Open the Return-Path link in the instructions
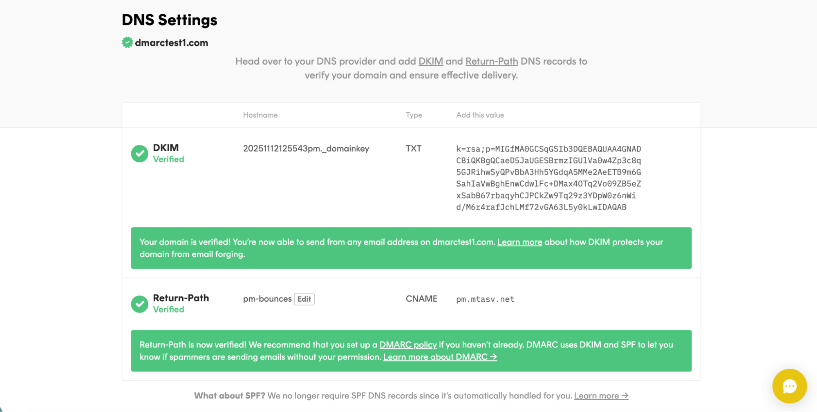 pos(491,61)
